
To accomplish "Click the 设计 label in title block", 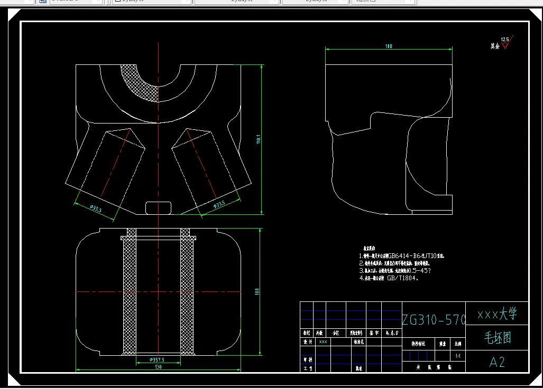I will pos(308,341).
